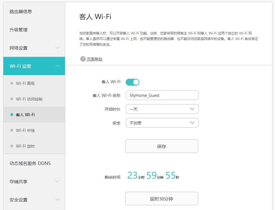Open the 动态域名服务 DDNS page
The width and height of the screenshot is (275, 210).
pyautogui.click(x=29, y=163)
